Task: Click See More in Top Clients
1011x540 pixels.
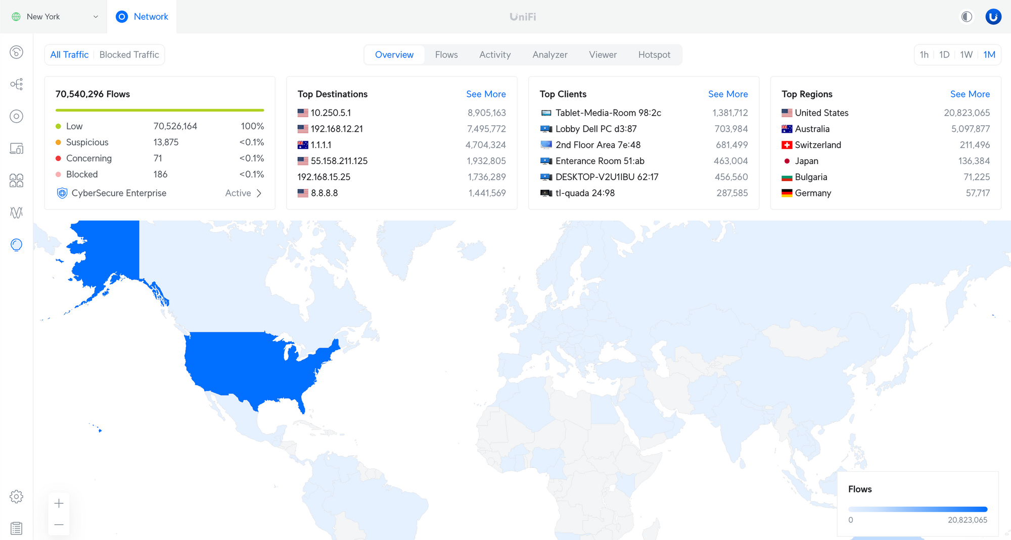Action: point(727,94)
